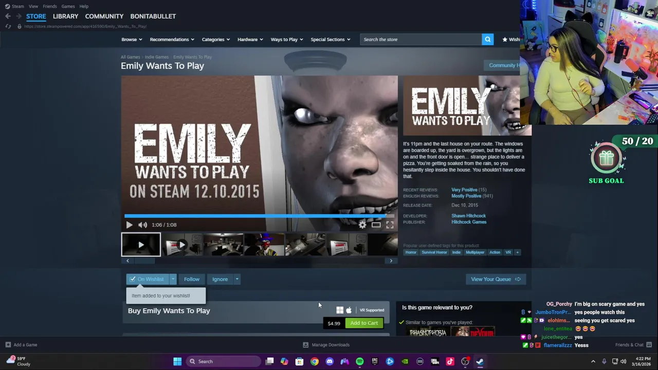
Task: Switch to the STORE tab
Action: (36, 16)
